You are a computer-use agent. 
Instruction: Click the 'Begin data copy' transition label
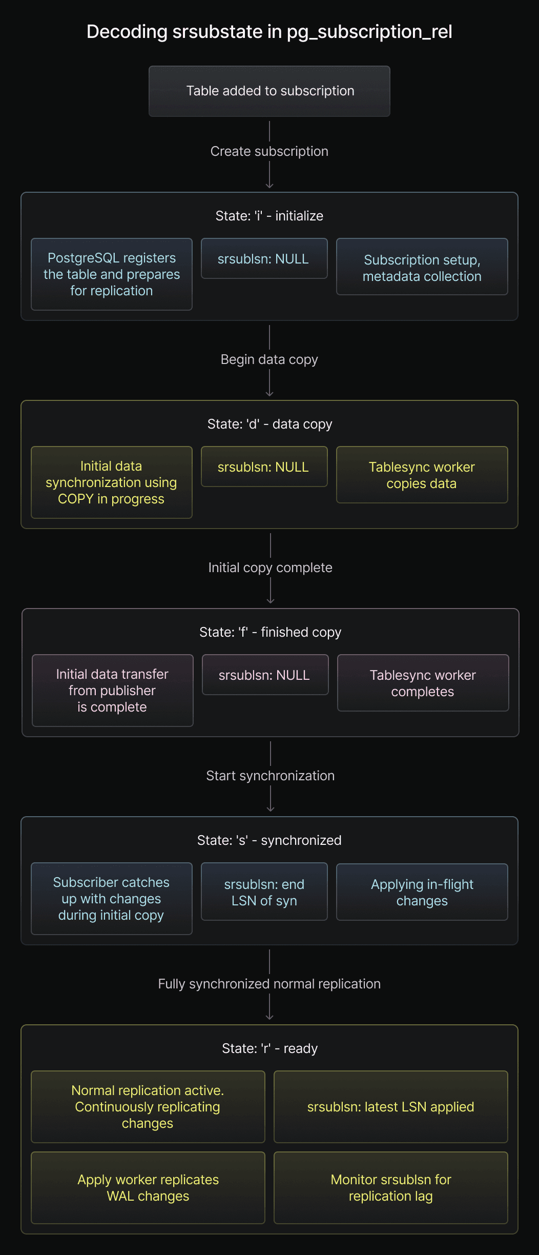pos(269,360)
